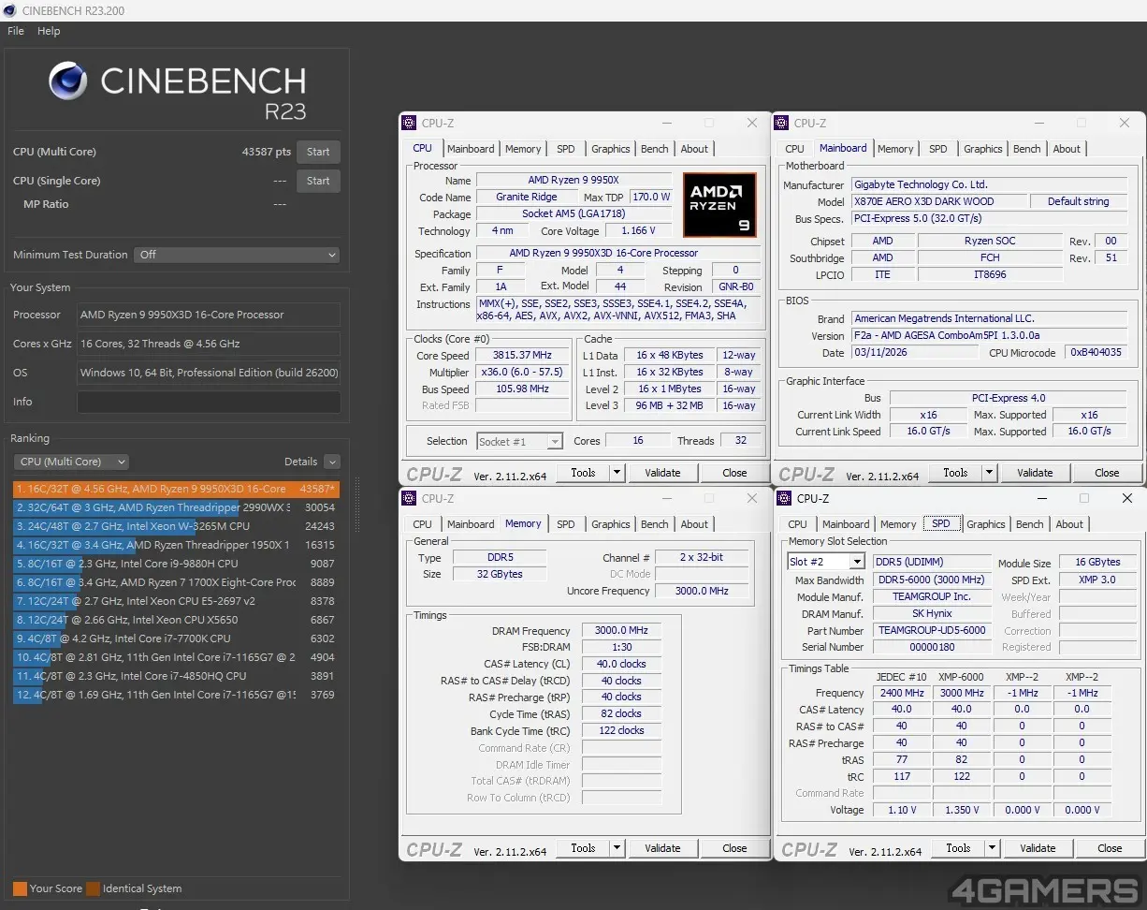1147x910 pixels.
Task: Expand Tools dropdown arrow in SPD window
Action: pos(992,848)
